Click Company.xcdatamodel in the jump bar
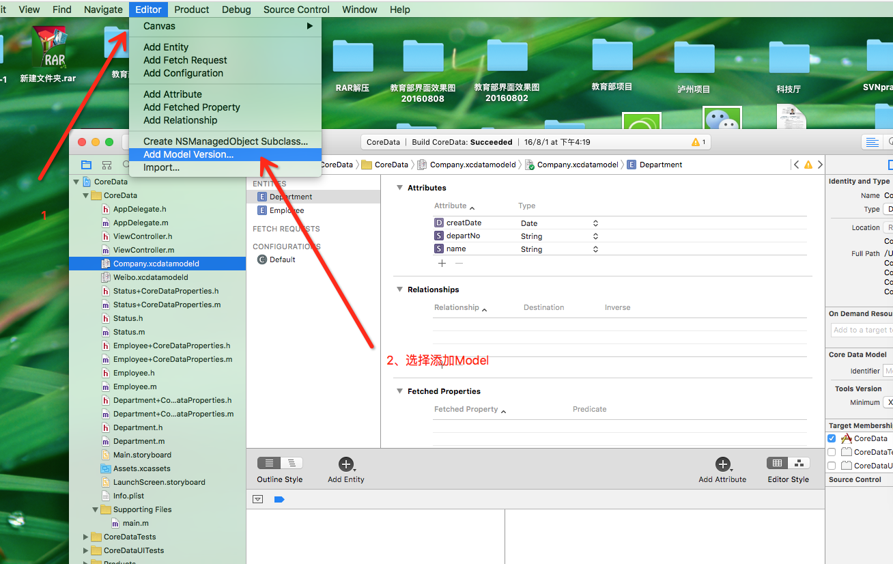893x564 pixels. coord(571,165)
